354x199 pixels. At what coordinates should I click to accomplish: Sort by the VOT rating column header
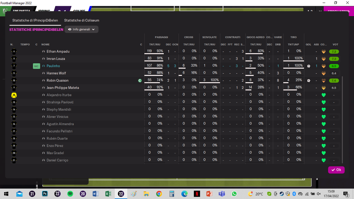335,44
